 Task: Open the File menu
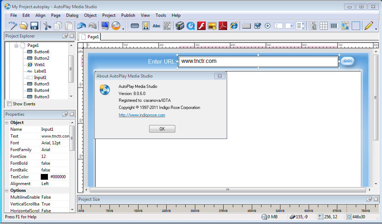14,15
